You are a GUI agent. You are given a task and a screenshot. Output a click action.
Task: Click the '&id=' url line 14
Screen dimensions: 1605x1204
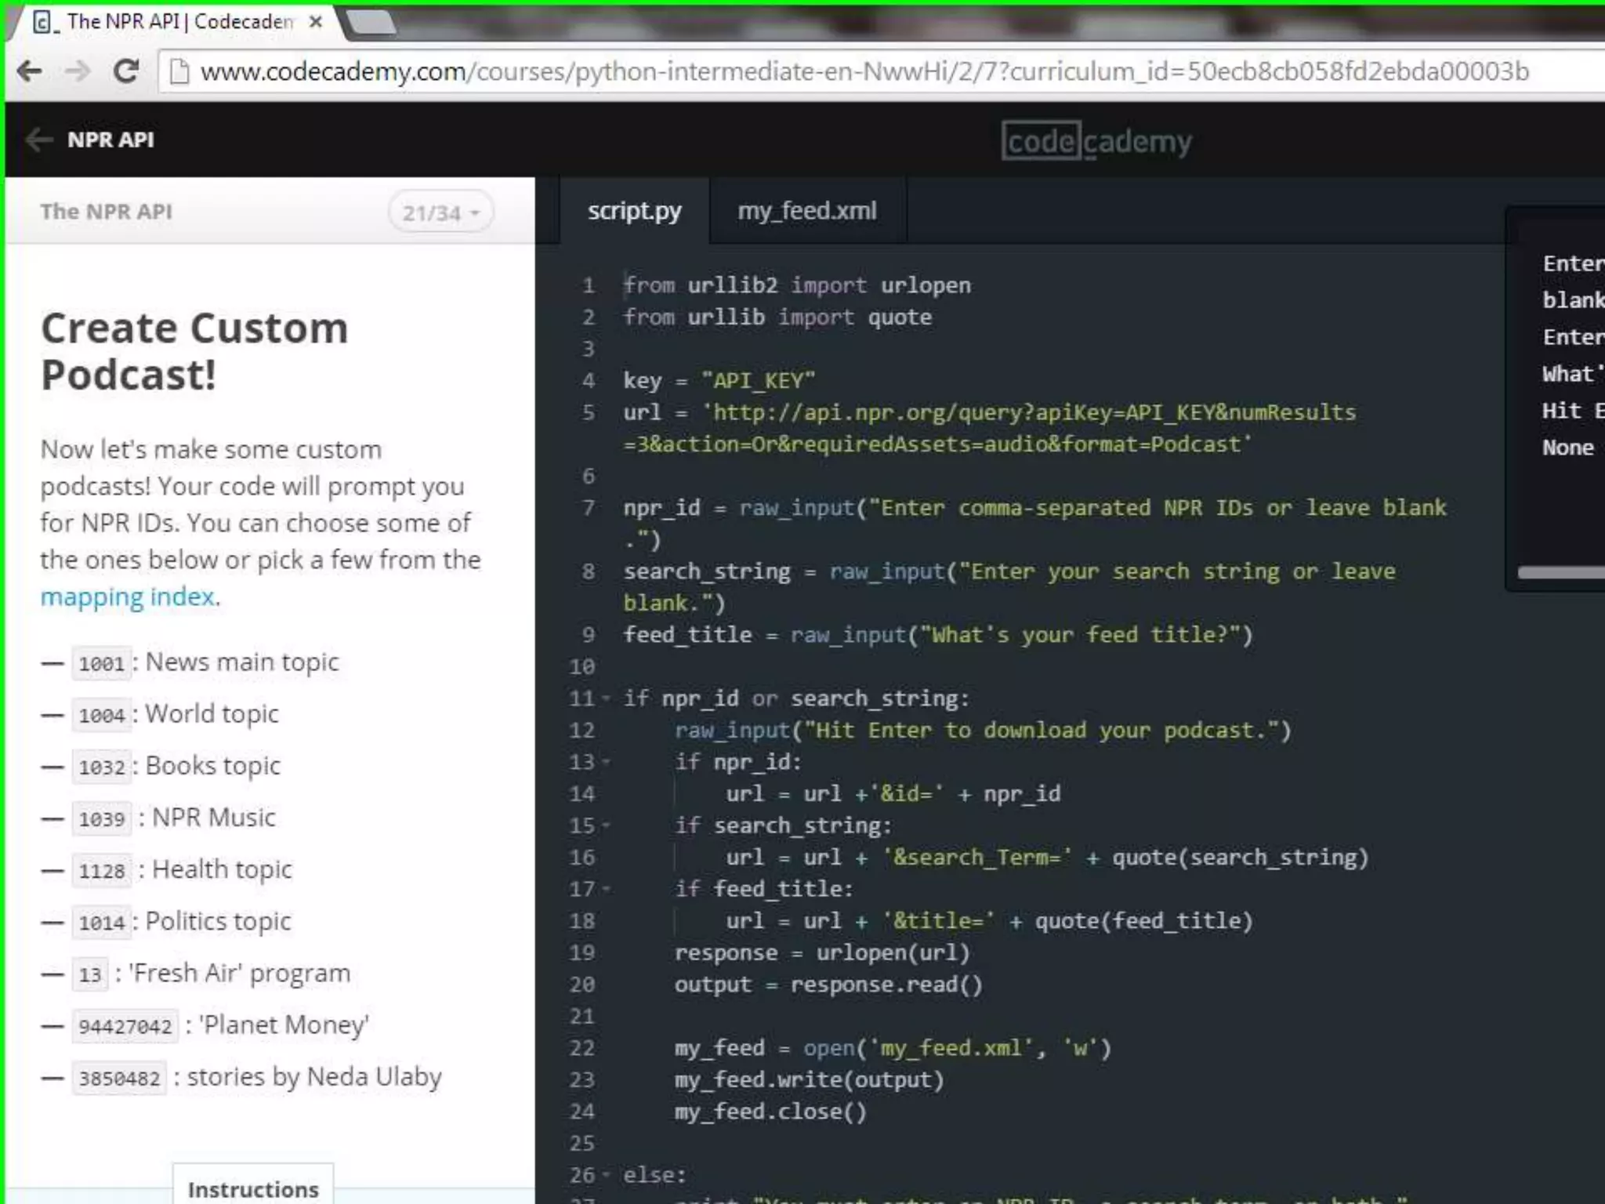click(x=893, y=794)
